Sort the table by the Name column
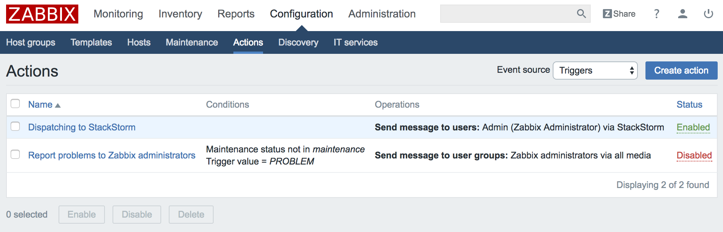The height and width of the screenshot is (232, 723). click(40, 105)
